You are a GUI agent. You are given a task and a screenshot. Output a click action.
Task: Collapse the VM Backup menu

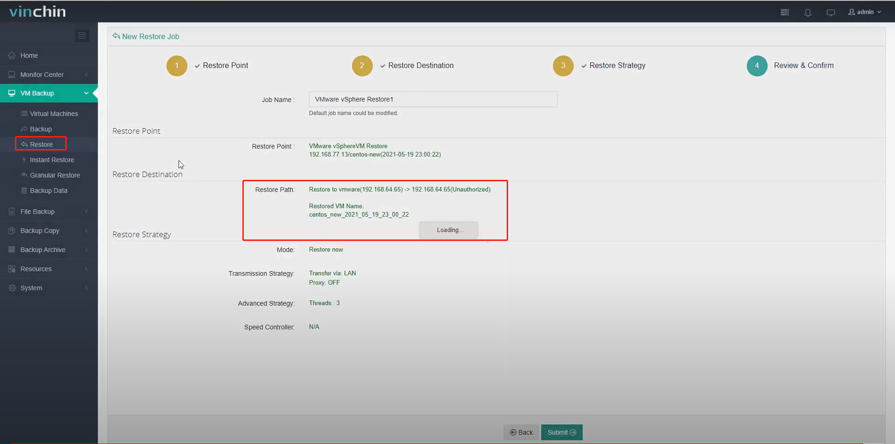coord(49,93)
